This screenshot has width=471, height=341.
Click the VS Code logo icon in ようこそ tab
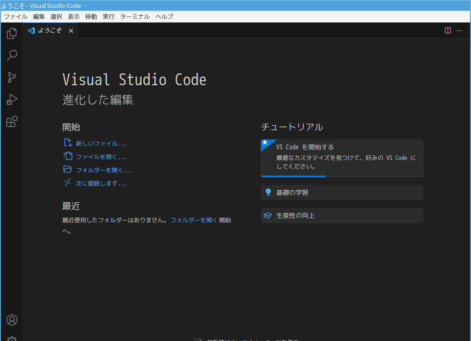point(31,30)
